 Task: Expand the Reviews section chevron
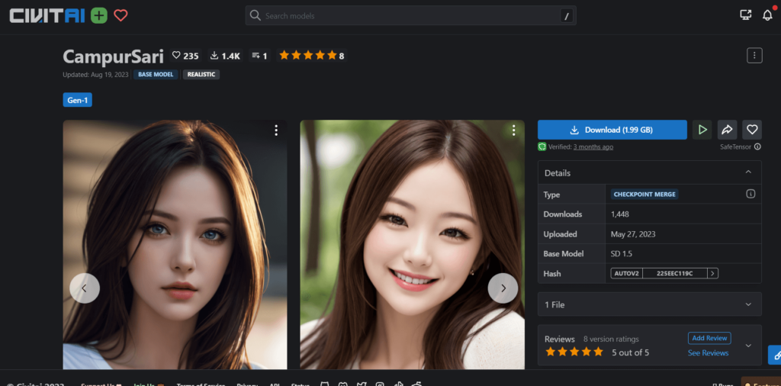tap(748, 346)
